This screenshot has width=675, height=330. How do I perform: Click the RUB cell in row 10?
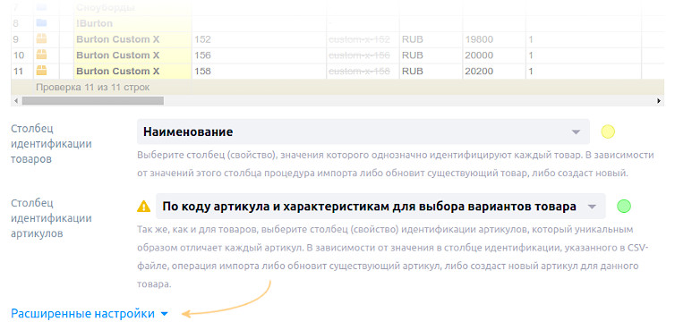(x=431, y=55)
